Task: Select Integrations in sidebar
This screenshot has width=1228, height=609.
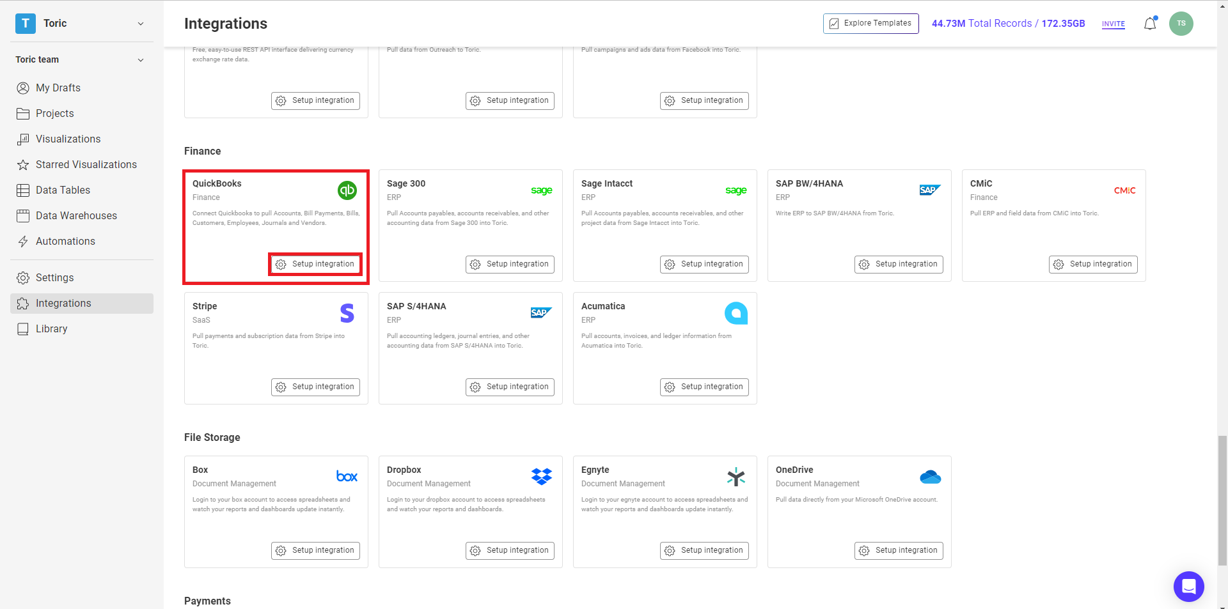Action: pos(82,304)
